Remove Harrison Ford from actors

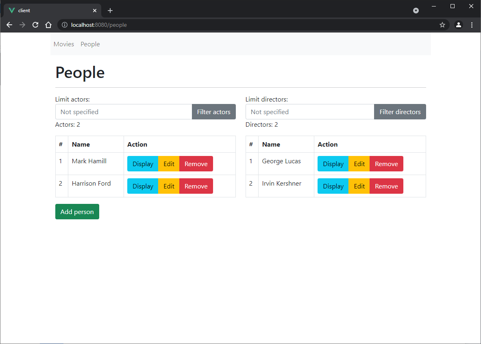pyautogui.click(x=196, y=186)
